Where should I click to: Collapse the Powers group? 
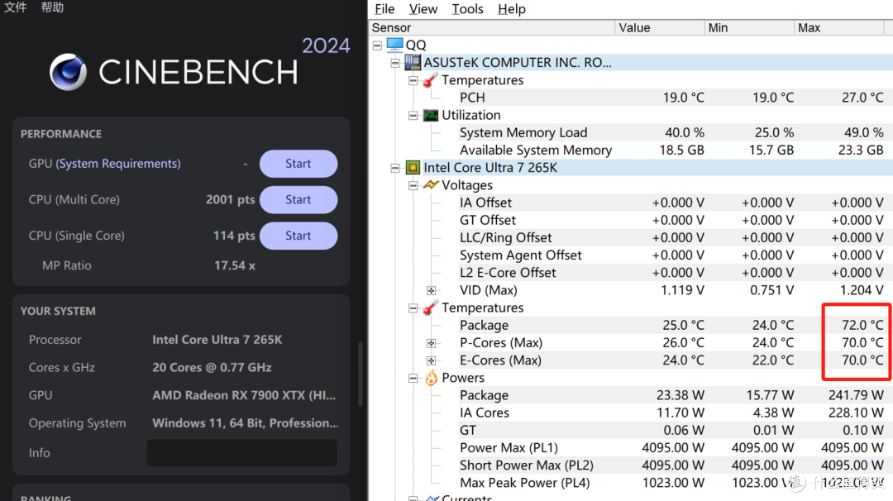(413, 378)
